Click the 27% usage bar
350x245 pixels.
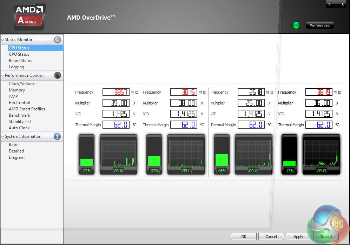tap(86, 154)
